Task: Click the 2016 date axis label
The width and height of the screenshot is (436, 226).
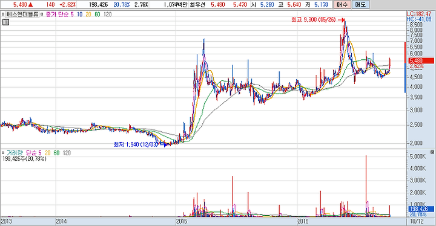Action: 303,221
